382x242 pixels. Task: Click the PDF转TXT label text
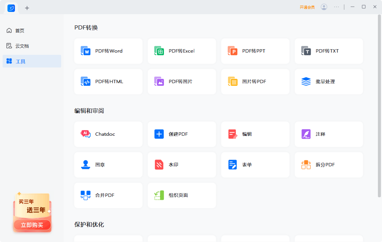[327, 51]
